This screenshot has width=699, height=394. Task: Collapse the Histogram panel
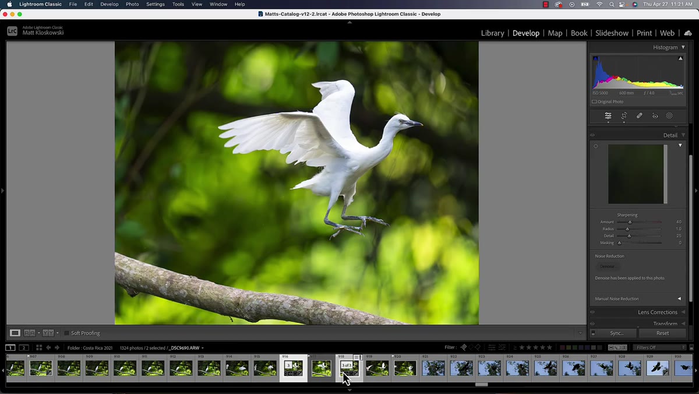pyautogui.click(x=683, y=47)
